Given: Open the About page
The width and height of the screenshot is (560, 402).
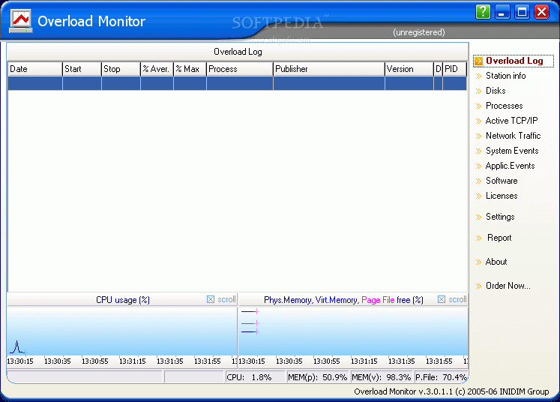Looking at the screenshot, I should pos(496,262).
